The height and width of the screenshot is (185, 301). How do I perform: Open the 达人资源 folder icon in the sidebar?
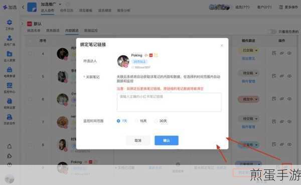pyautogui.click(x=10, y=54)
